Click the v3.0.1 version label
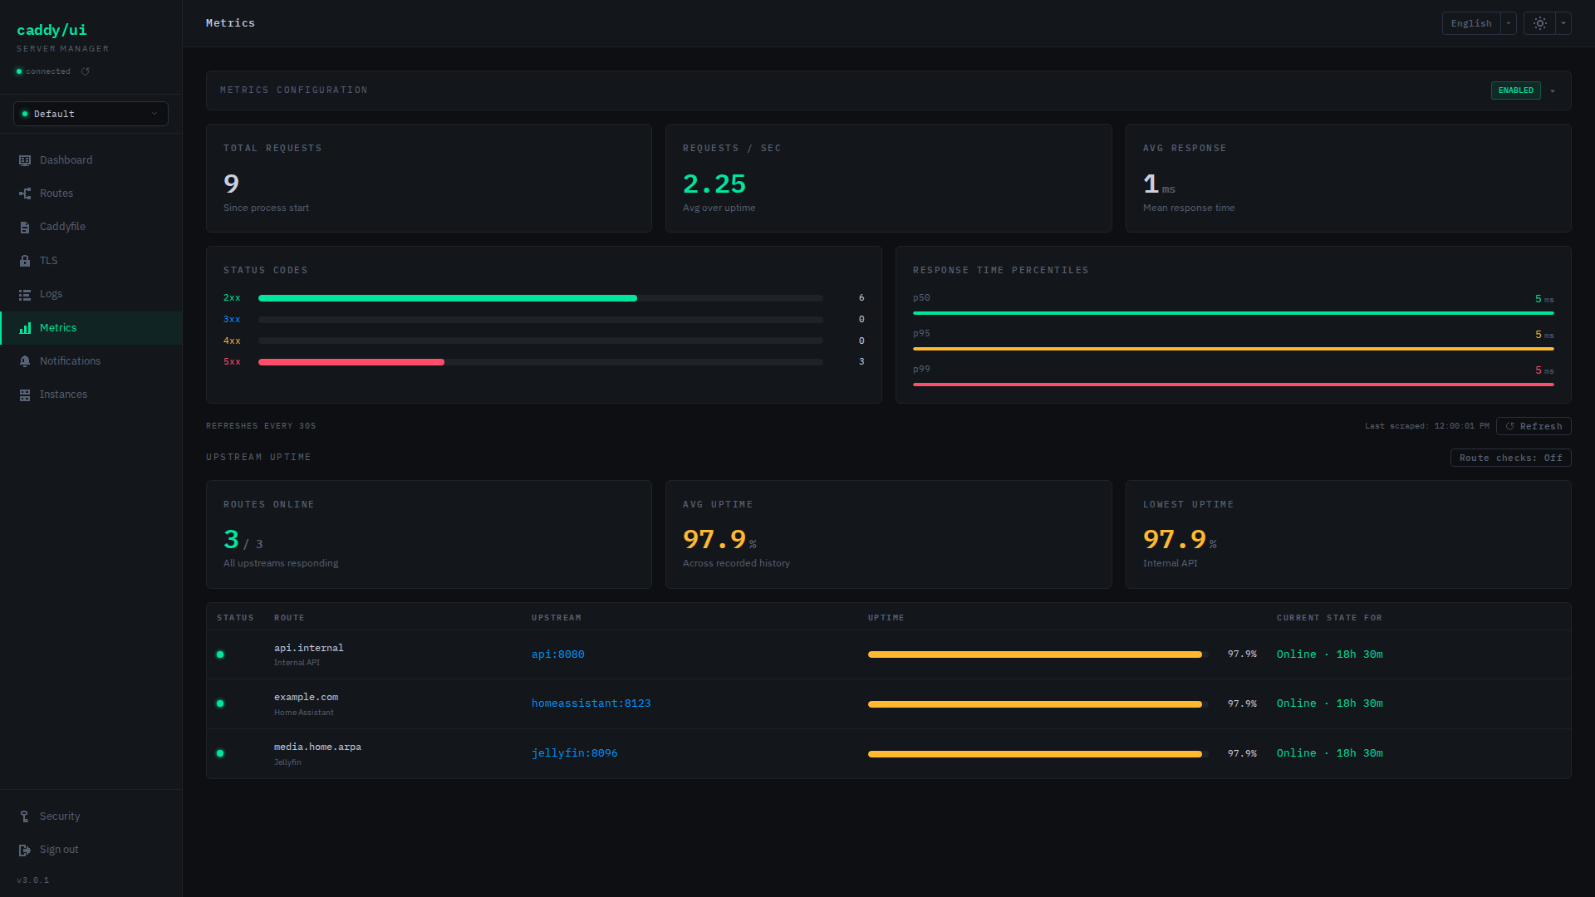The width and height of the screenshot is (1595, 897). (x=33, y=880)
